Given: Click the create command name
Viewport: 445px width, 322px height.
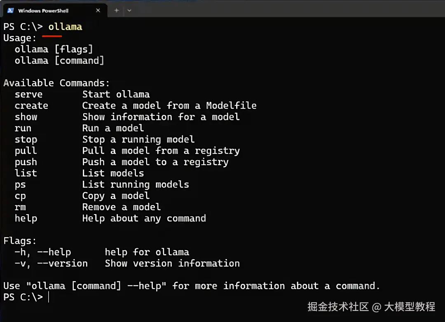Looking at the screenshot, I should pyautogui.click(x=31, y=106).
